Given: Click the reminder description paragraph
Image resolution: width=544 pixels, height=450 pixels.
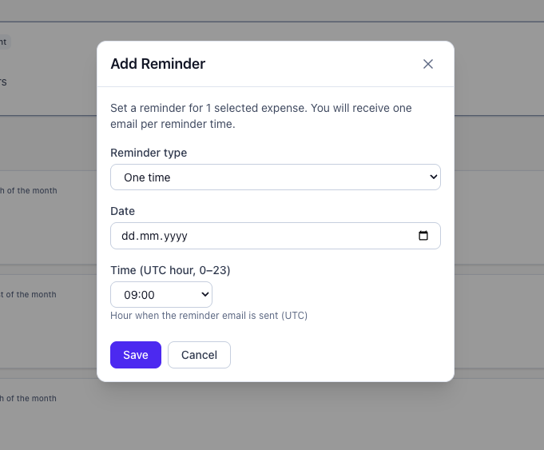Looking at the screenshot, I should tap(260, 116).
